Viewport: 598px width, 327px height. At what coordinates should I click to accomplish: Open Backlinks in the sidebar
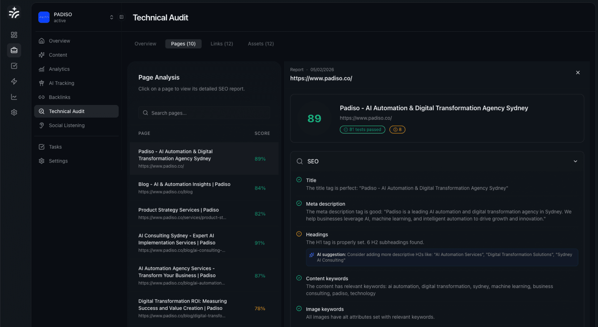76,97
